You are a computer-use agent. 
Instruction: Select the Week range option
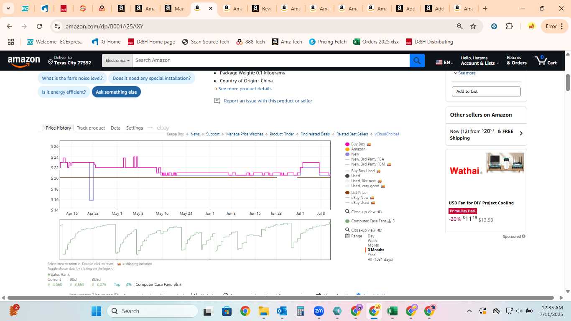(372, 241)
